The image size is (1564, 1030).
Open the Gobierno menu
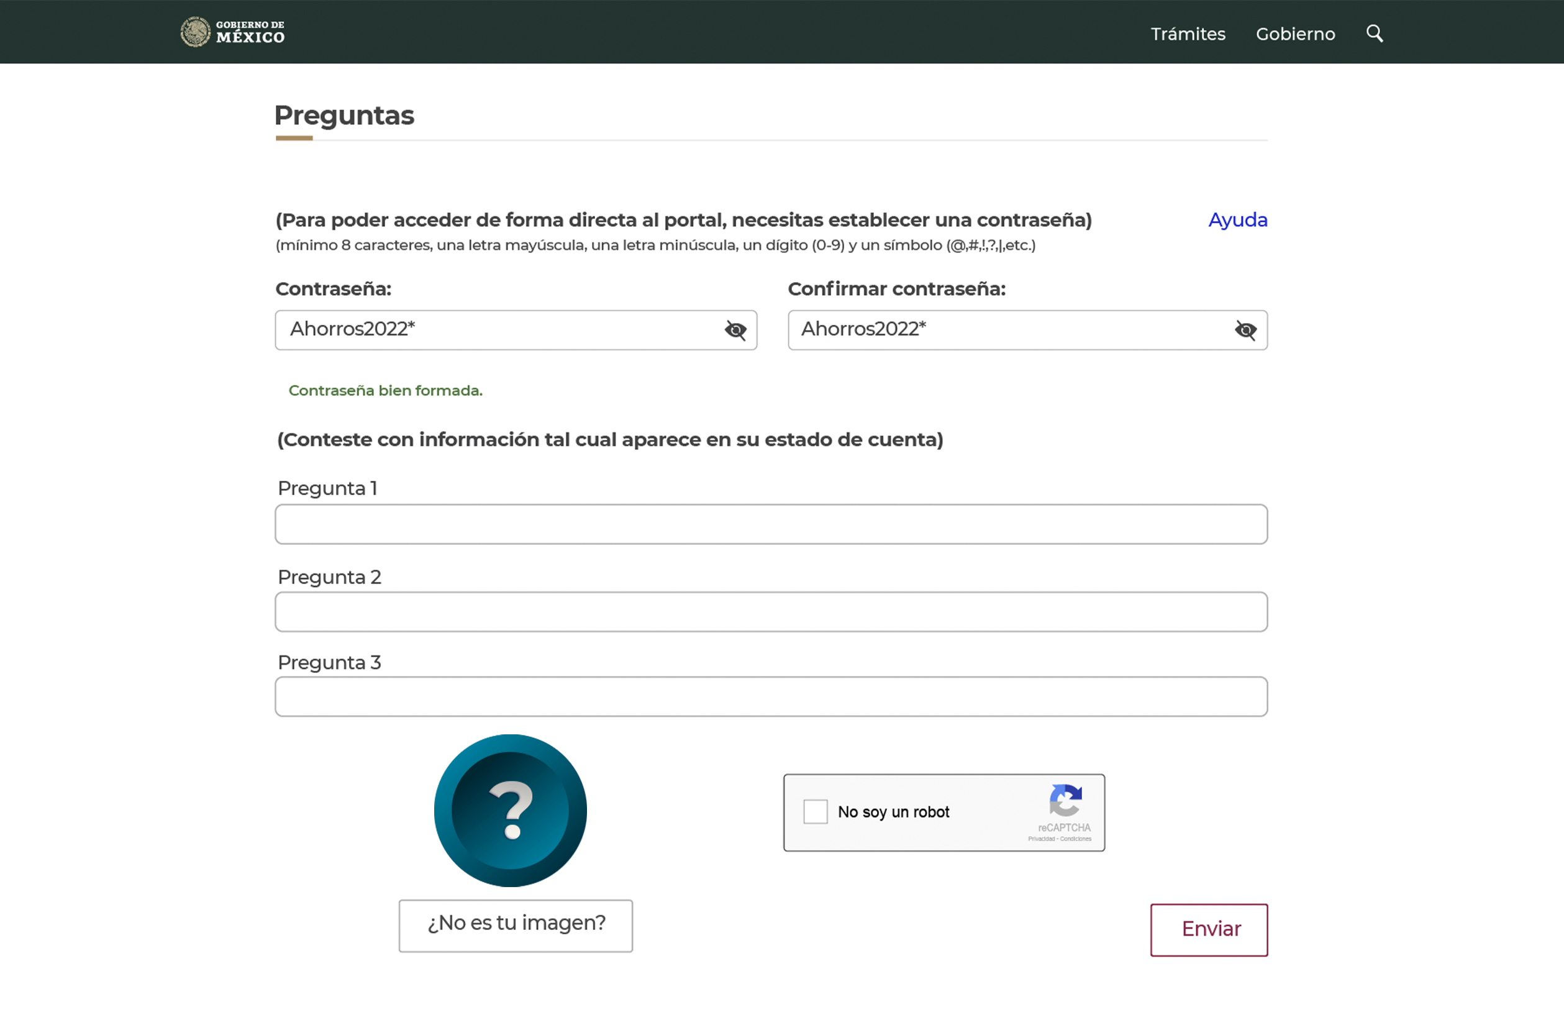(x=1294, y=34)
